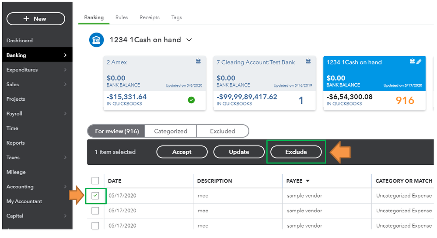Click the New button
437x238 pixels.
(36, 19)
